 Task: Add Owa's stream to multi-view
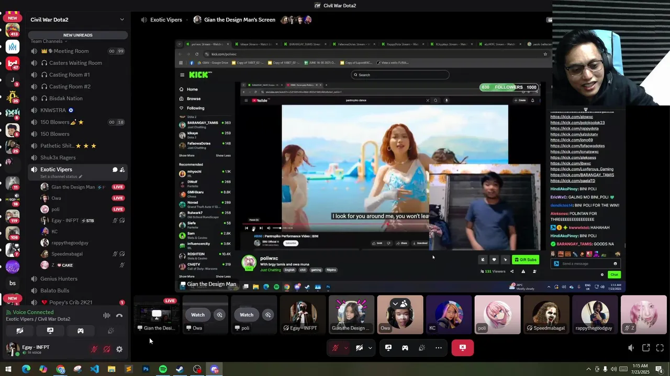[219, 315]
